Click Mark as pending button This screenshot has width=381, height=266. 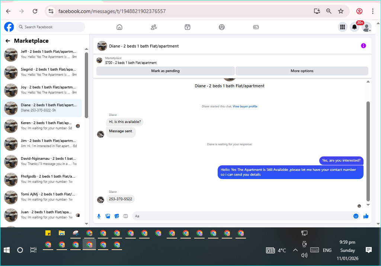pos(166,71)
